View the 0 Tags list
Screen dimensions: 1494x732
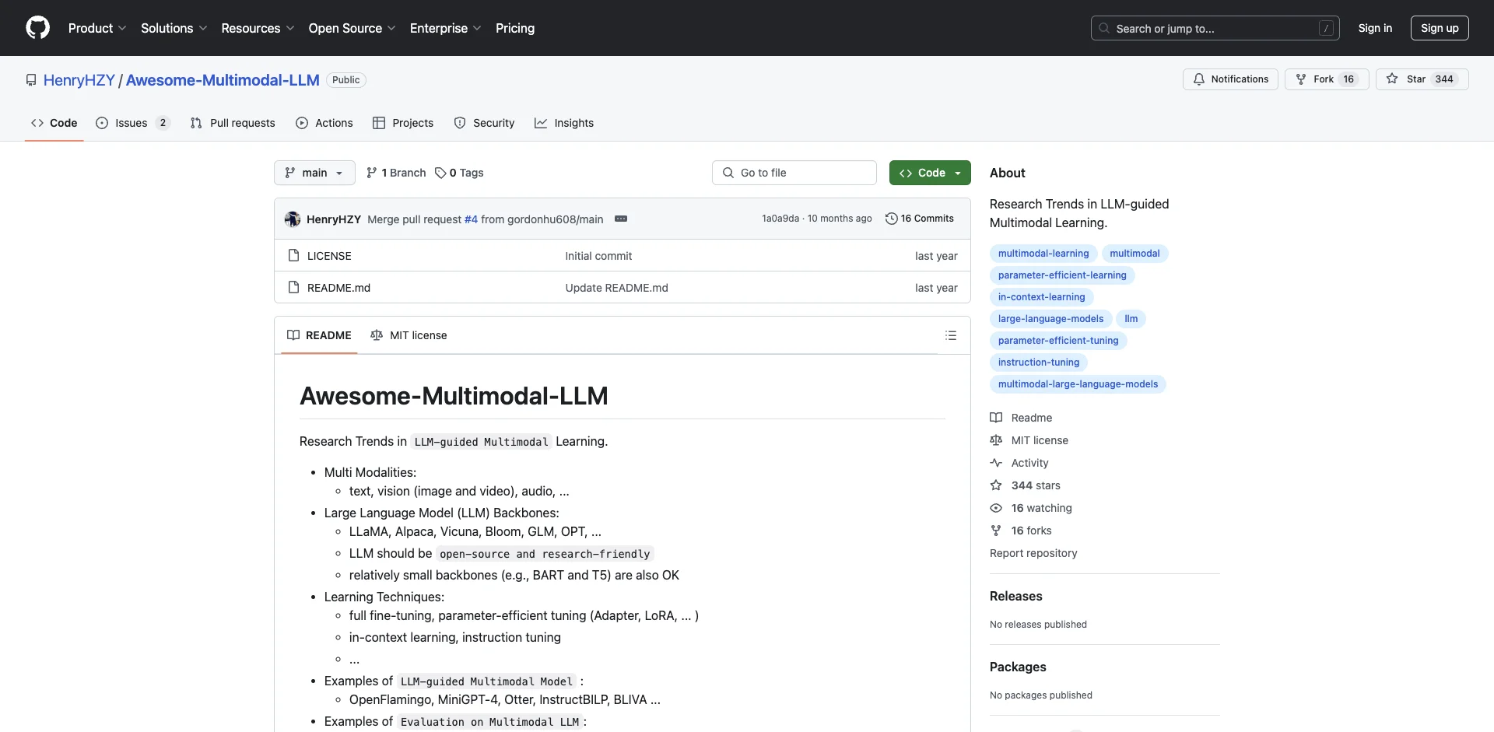[x=459, y=173]
